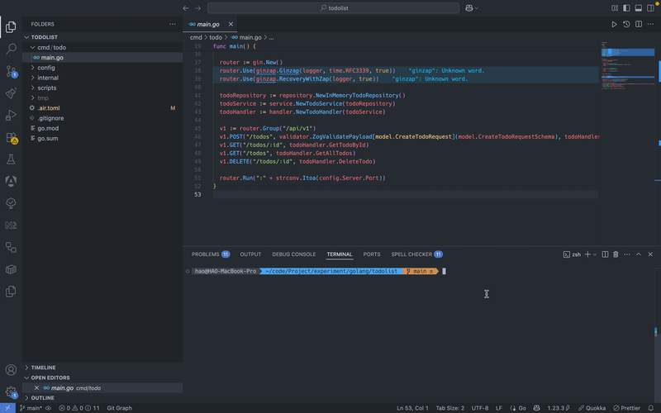This screenshot has width=661, height=413.
Task: Open notifications bell in status bar
Action: (x=651, y=408)
